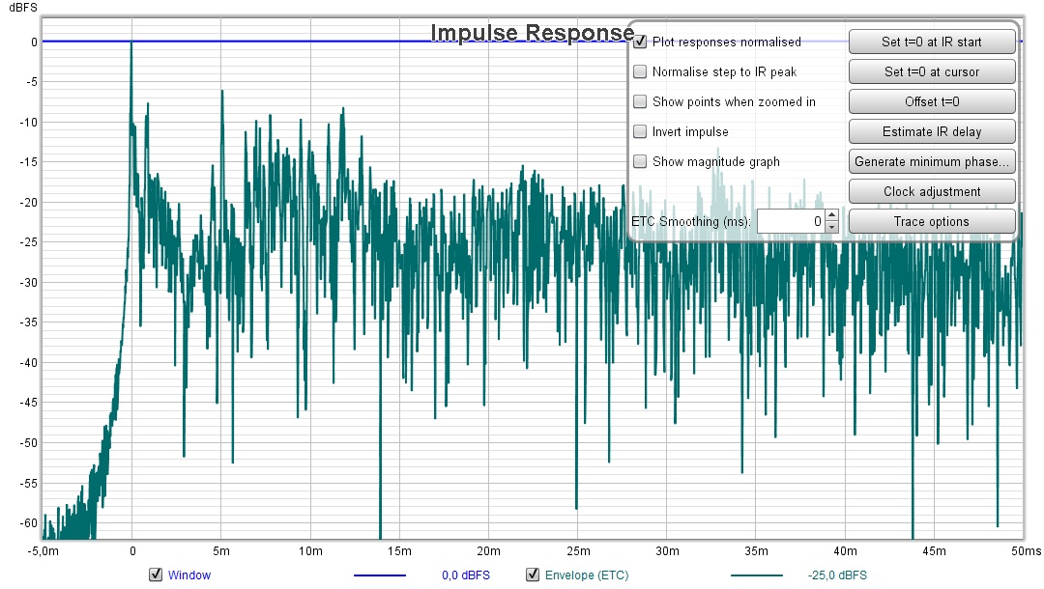Viewport: 1044px width, 589px height.
Task: Enable Show magnitude graph option
Action: click(640, 161)
